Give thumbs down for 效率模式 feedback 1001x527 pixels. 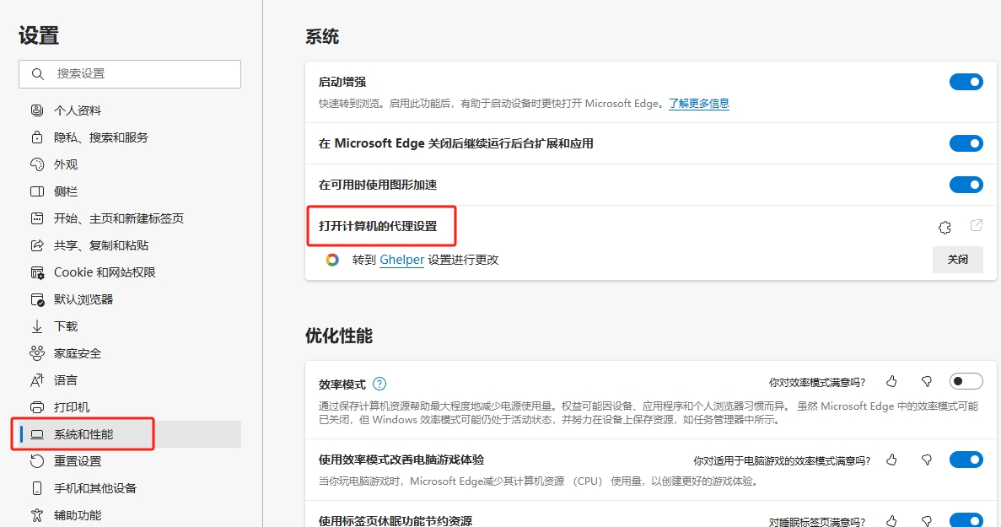pyautogui.click(x=926, y=381)
